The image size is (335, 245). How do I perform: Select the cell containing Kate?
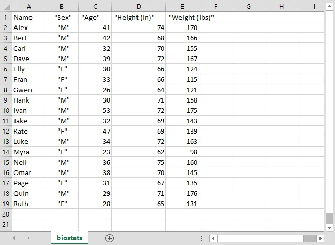[x=28, y=131]
